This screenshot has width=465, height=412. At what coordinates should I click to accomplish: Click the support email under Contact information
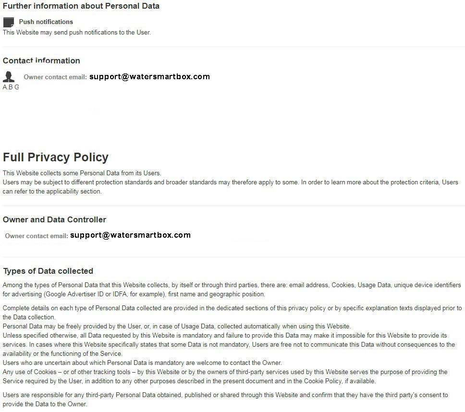pos(149,76)
